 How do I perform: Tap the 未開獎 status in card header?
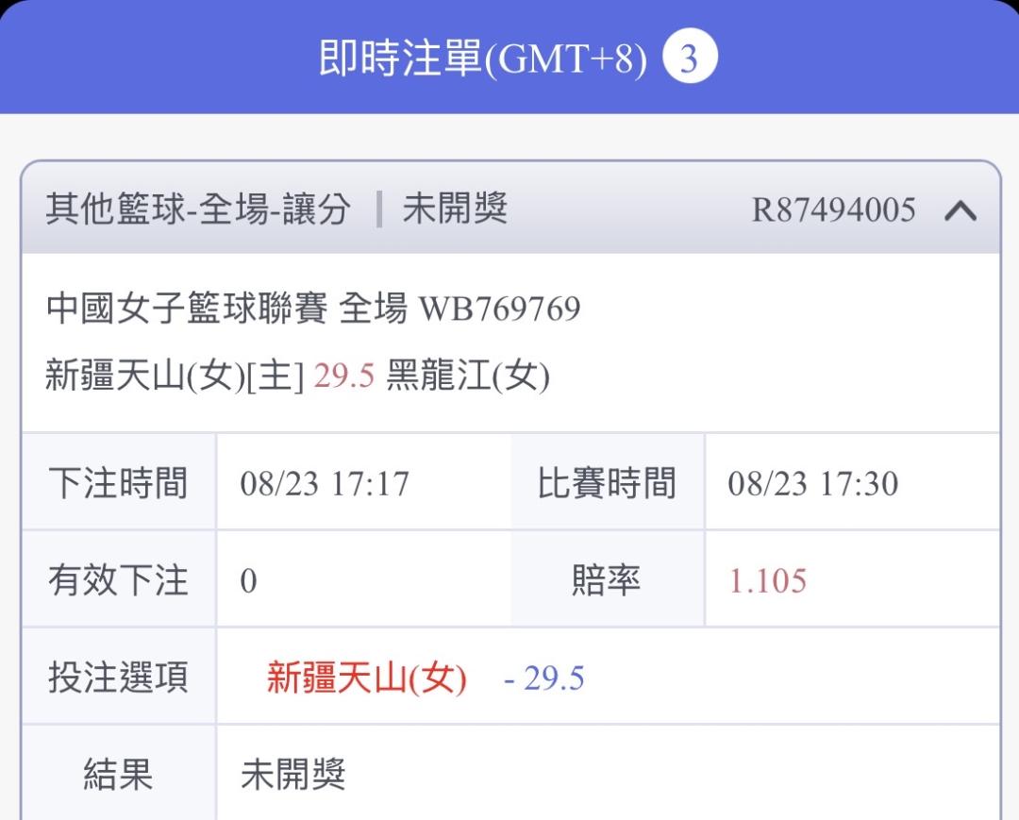[x=455, y=209]
